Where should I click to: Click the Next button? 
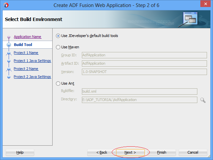pyautogui.click(x=130, y=153)
